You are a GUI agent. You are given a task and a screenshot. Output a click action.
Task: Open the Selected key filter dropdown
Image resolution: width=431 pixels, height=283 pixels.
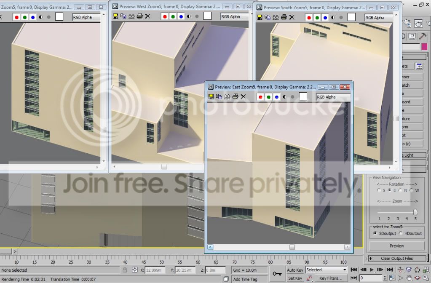326,270
